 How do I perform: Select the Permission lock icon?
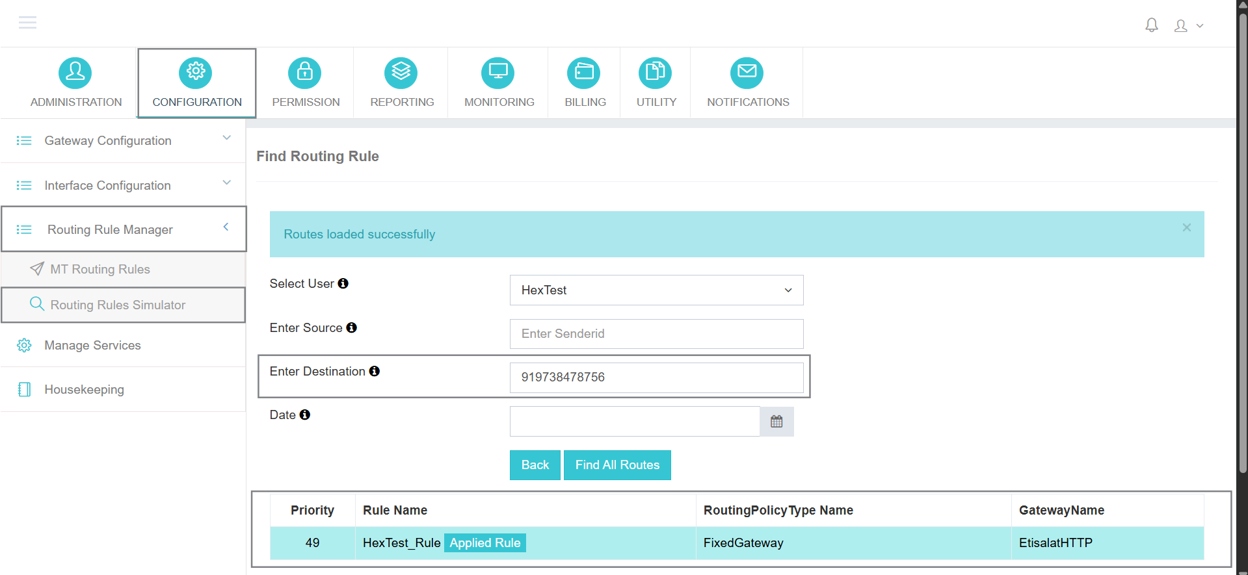point(305,73)
